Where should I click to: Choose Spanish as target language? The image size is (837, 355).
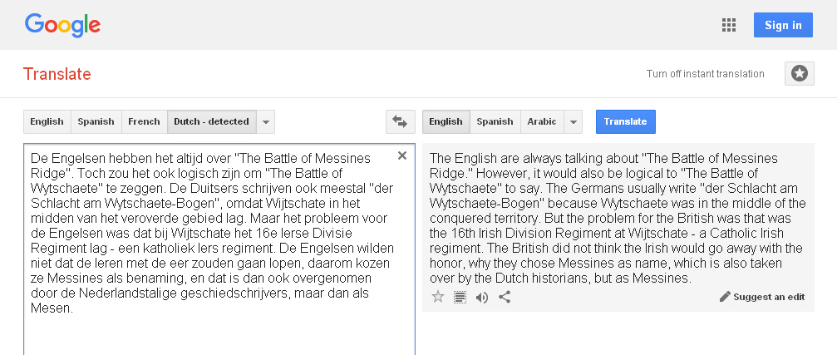tap(495, 121)
